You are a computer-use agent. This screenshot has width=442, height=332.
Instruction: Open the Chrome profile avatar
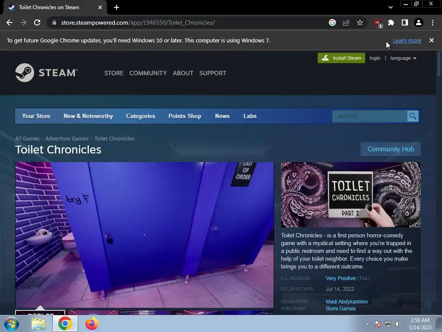[x=419, y=22]
